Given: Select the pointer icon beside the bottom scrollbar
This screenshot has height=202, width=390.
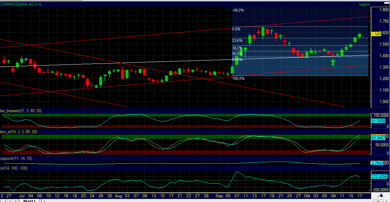Looking at the screenshot, I should (x=387, y=201).
